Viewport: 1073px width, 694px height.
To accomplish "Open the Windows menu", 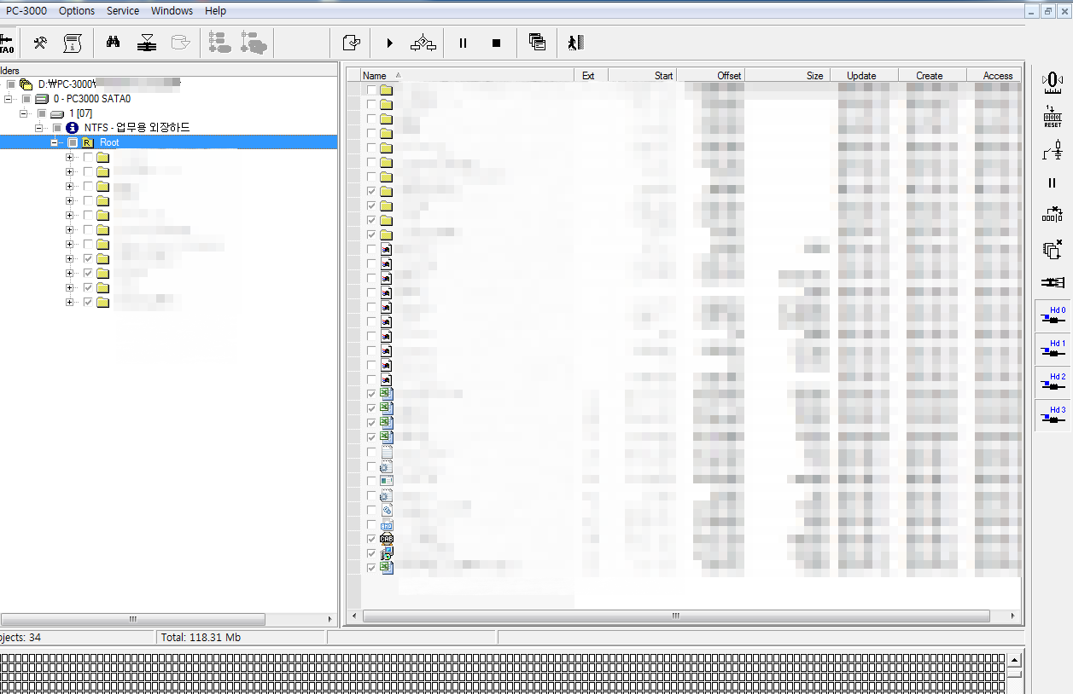I will 172,11.
